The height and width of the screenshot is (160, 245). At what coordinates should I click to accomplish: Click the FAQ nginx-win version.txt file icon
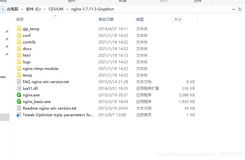coord(19,82)
